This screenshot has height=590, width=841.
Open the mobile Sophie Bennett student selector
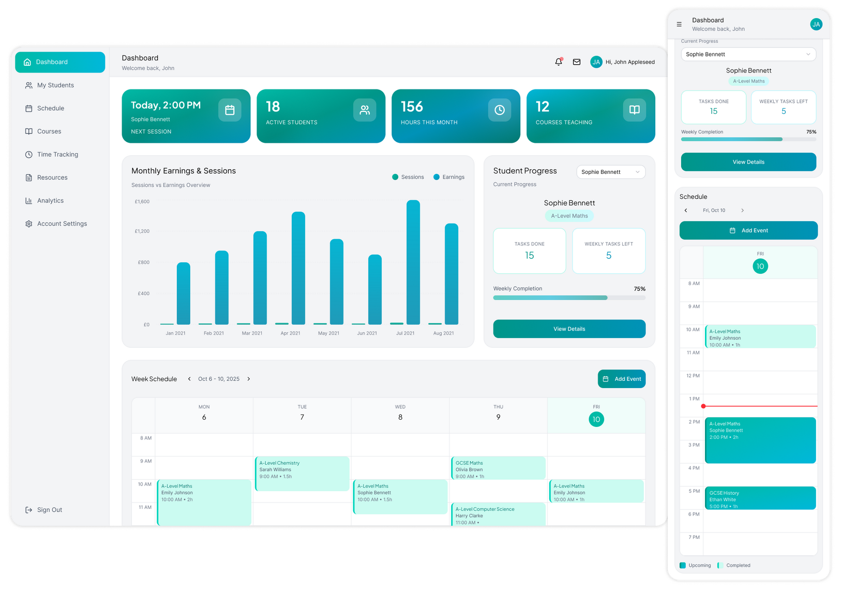point(748,54)
